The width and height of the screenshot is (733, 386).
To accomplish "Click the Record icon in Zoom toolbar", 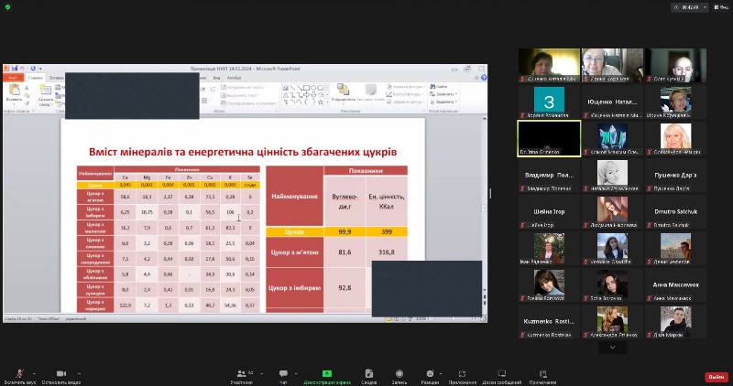I will click(x=399, y=373).
